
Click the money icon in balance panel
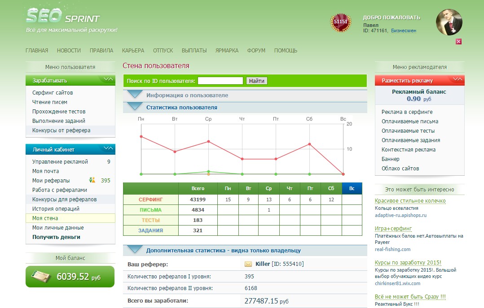click(x=42, y=277)
